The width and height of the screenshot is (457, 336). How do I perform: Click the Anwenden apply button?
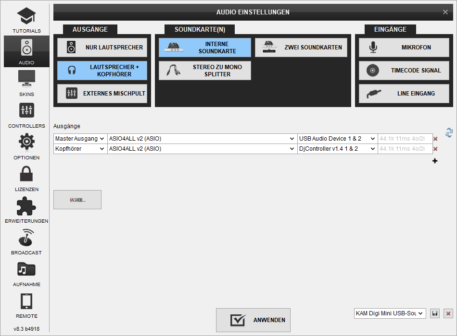click(253, 320)
